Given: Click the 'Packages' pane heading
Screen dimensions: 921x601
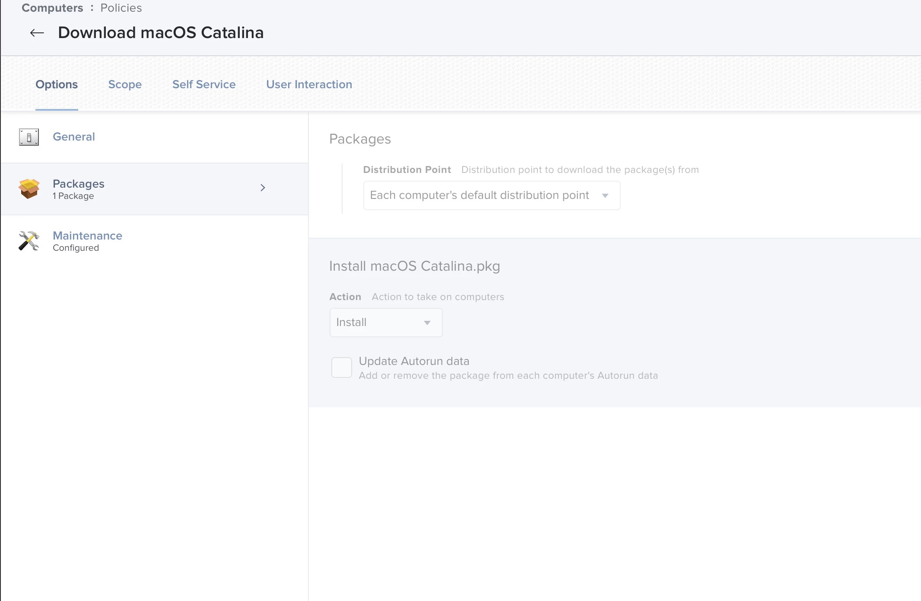Looking at the screenshot, I should point(360,139).
